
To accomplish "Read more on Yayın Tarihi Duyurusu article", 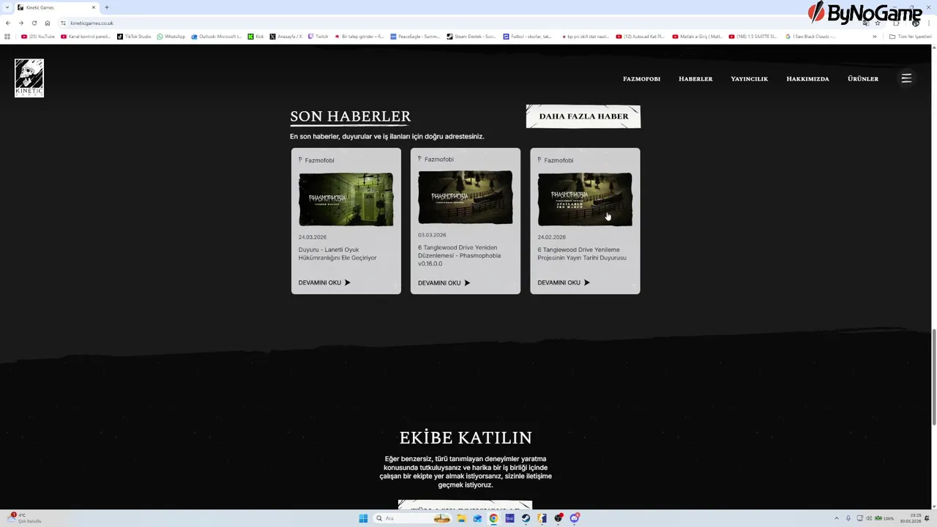I will pos(564,283).
